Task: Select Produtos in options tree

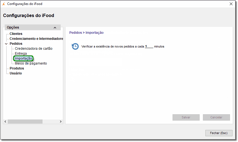Action: [17, 68]
